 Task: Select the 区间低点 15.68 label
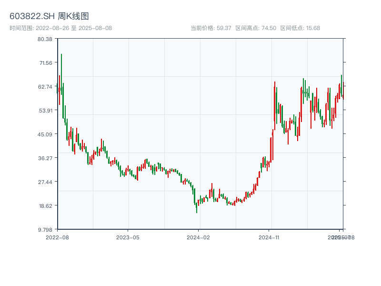(x=300, y=28)
